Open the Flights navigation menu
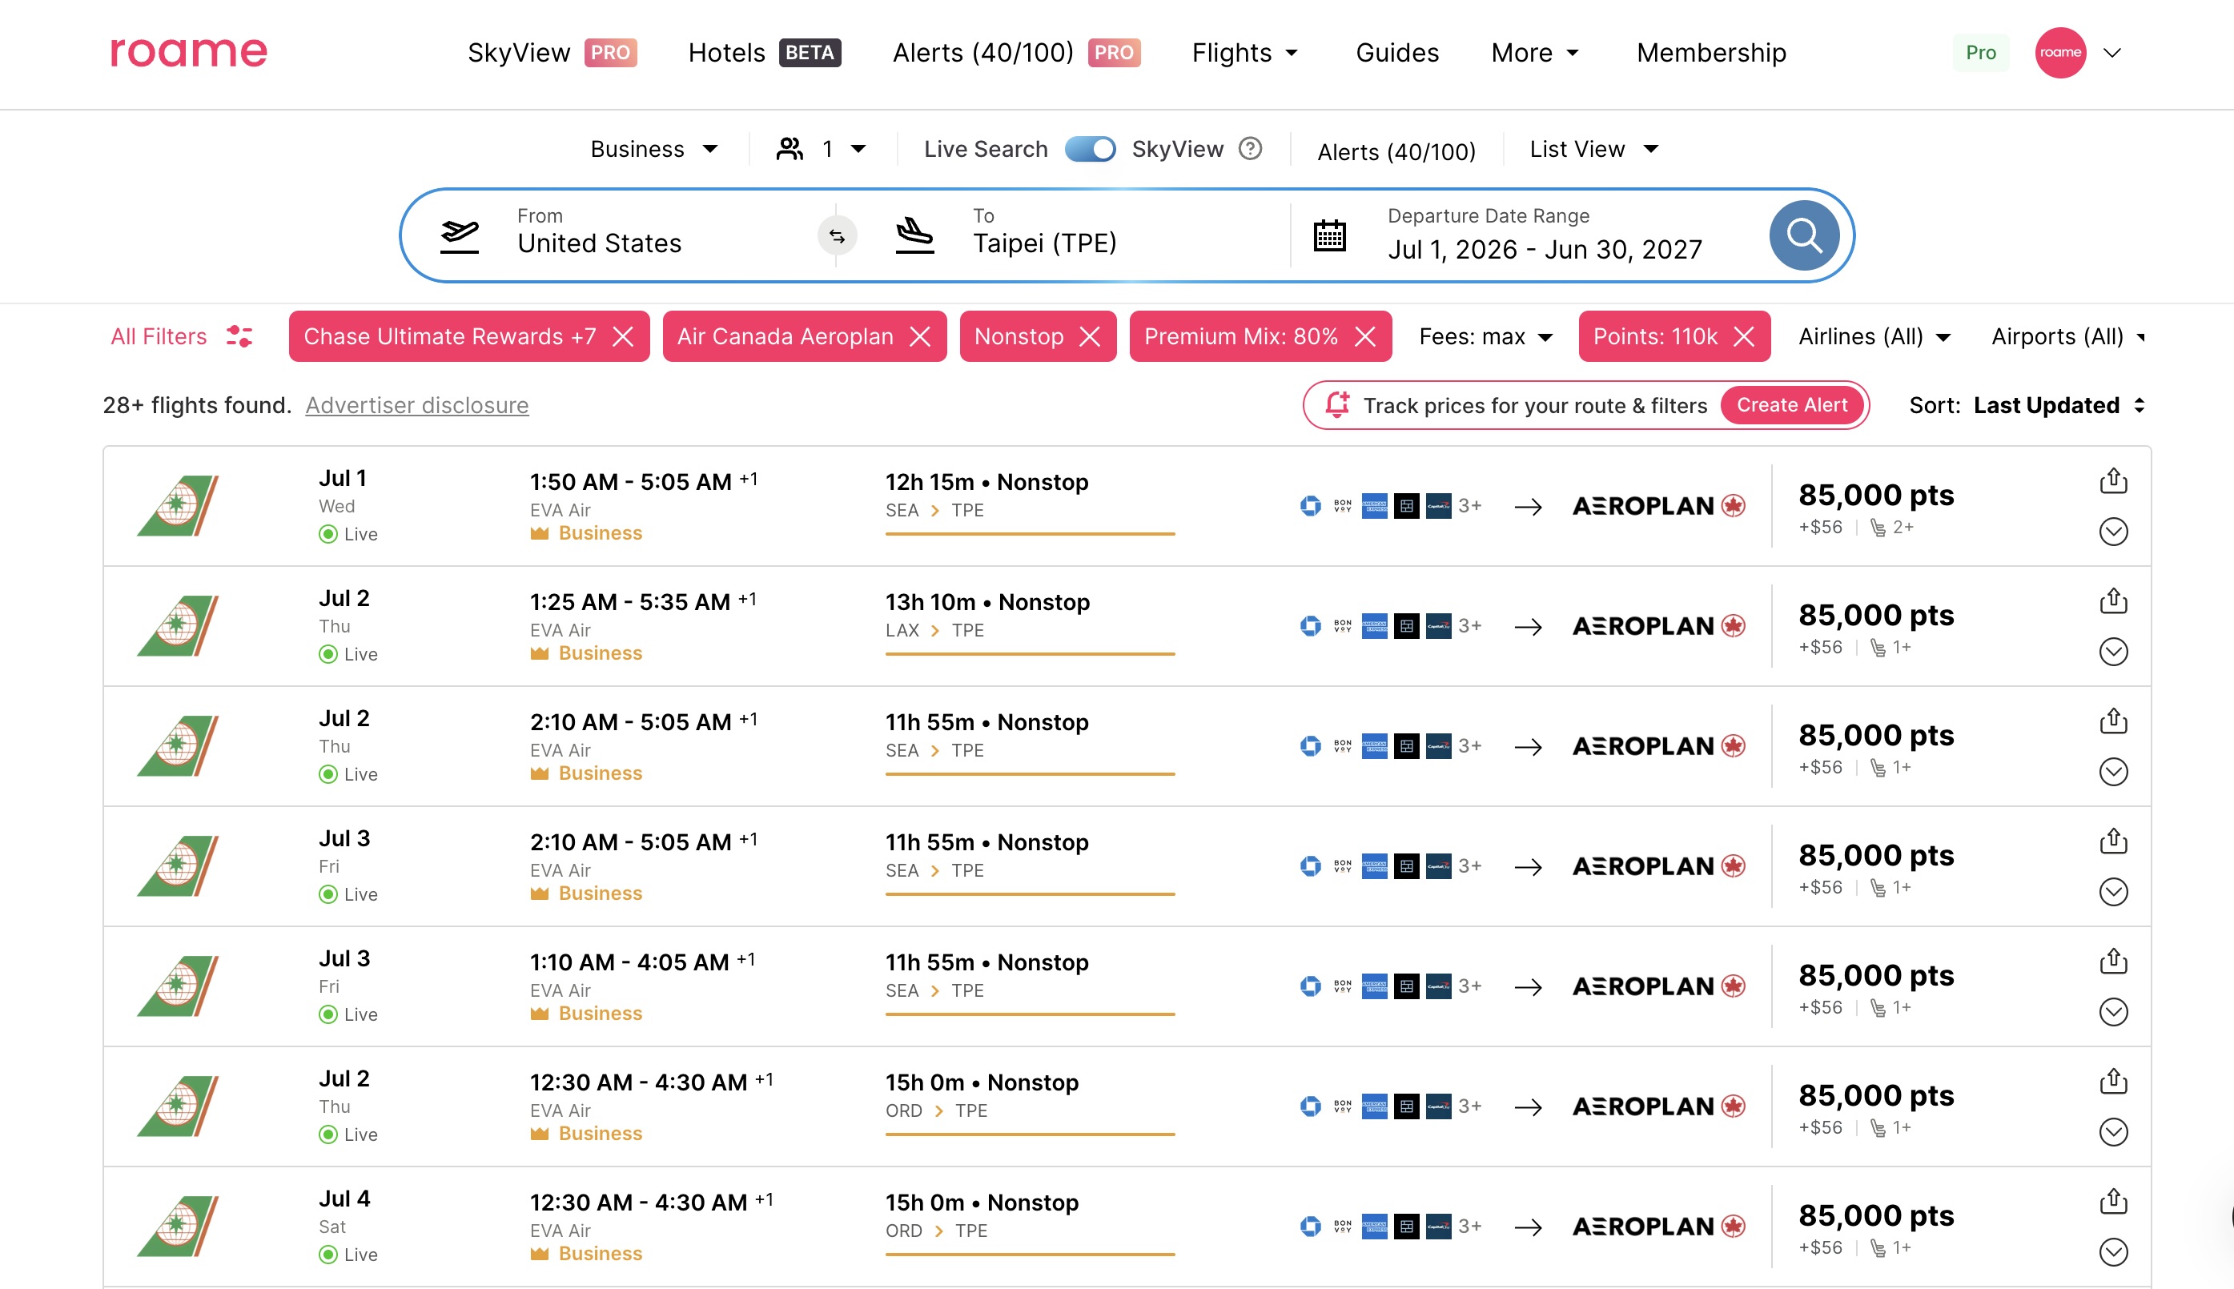 [1245, 52]
